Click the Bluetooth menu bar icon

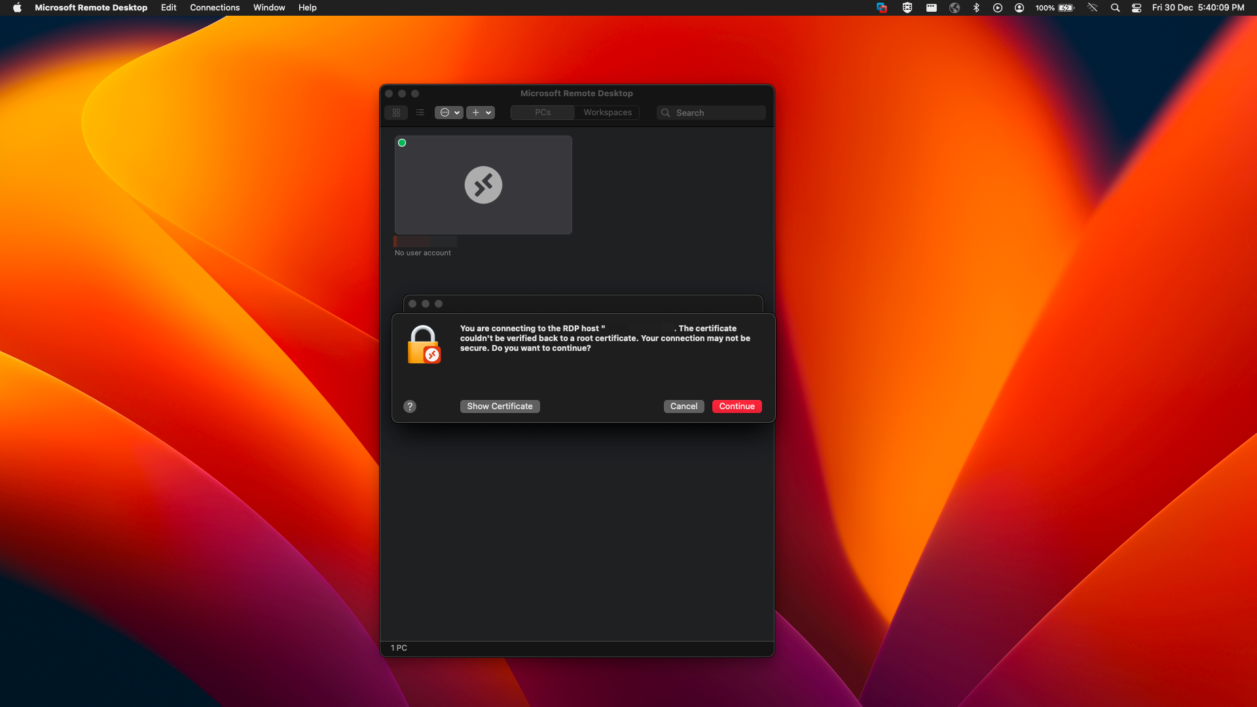point(976,8)
